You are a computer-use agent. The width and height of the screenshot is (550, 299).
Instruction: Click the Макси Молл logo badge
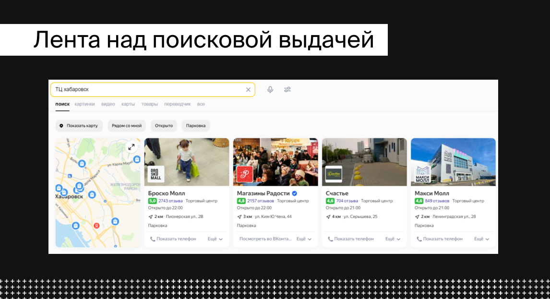[422, 174]
